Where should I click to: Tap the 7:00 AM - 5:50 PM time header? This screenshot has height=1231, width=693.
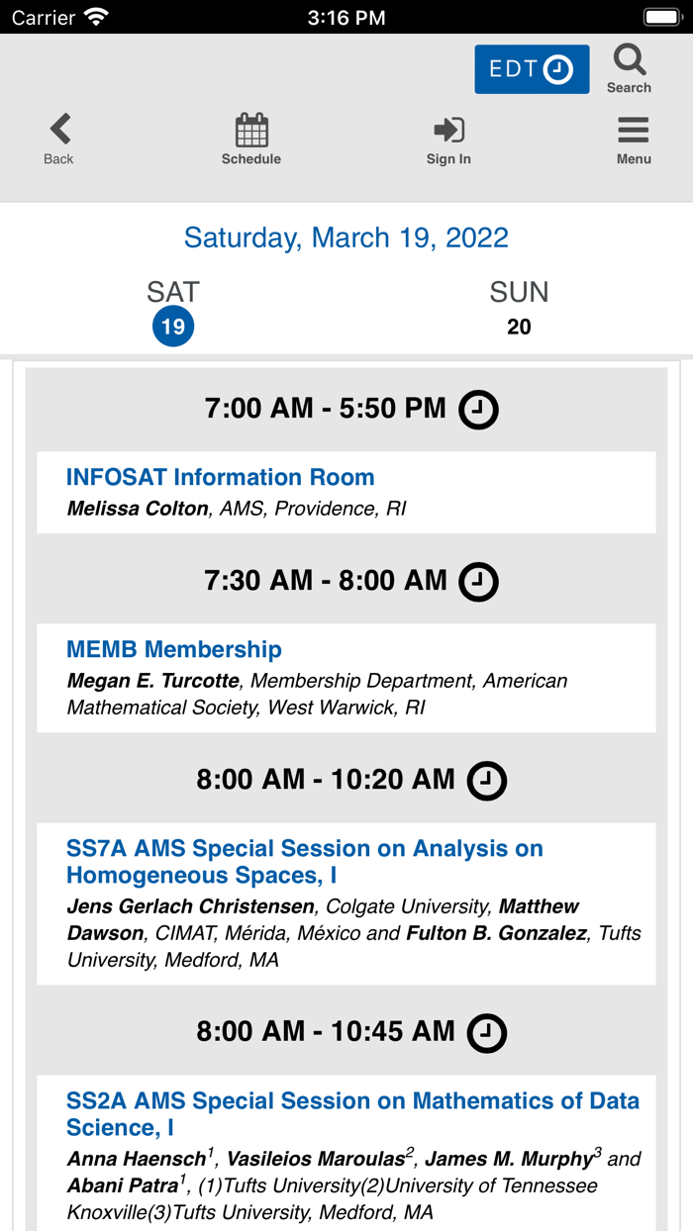coord(326,409)
